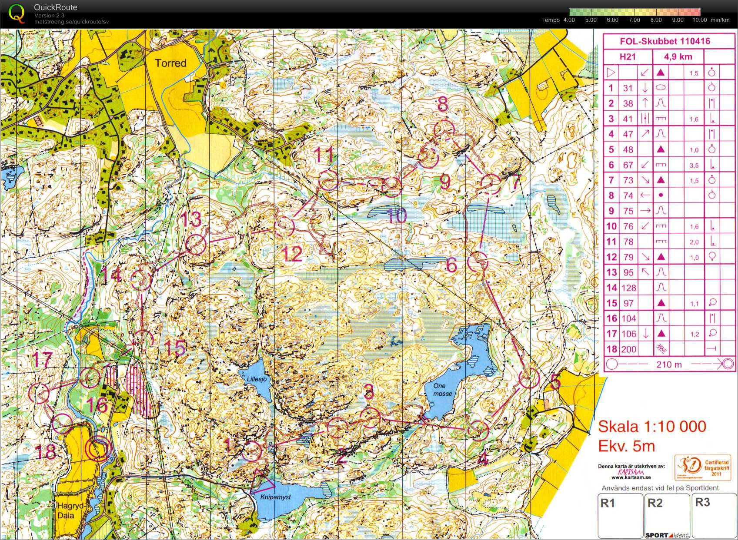
Task: Click control 6 row code 67
Action: [628, 165]
